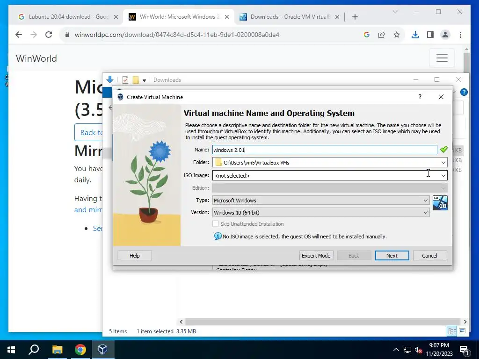Open the Windows Start menu

[x=11, y=350]
